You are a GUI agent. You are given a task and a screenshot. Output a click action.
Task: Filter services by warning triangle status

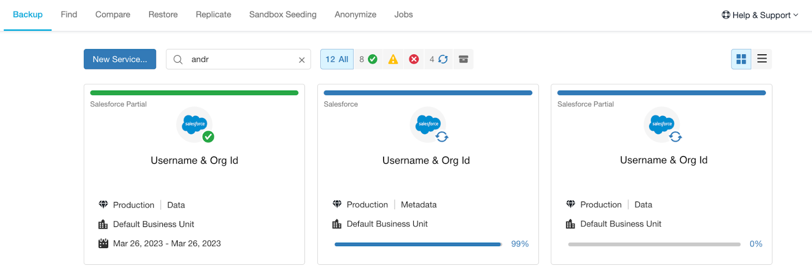click(x=393, y=59)
